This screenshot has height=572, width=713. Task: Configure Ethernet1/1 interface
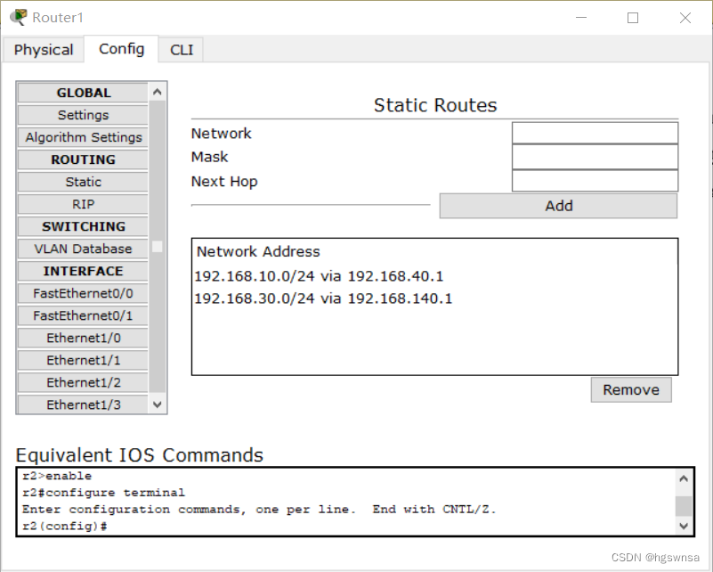pos(83,361)
